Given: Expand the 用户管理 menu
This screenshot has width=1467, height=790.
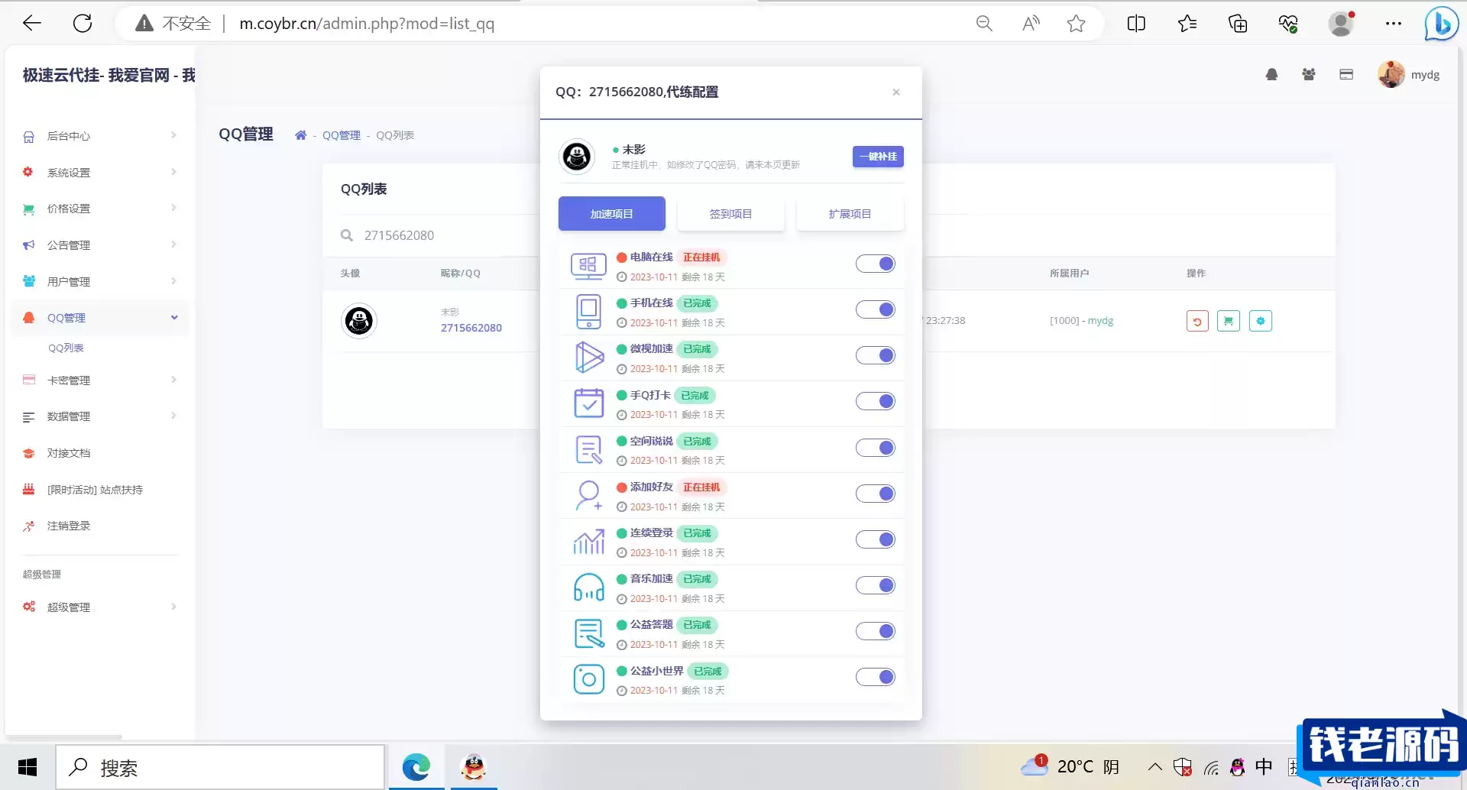Looking at the screenshot, I should pos(100,282).
